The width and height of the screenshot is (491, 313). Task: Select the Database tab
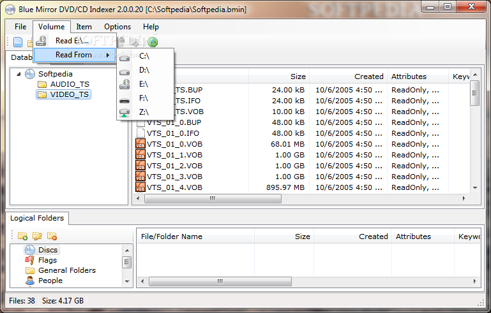20,57
